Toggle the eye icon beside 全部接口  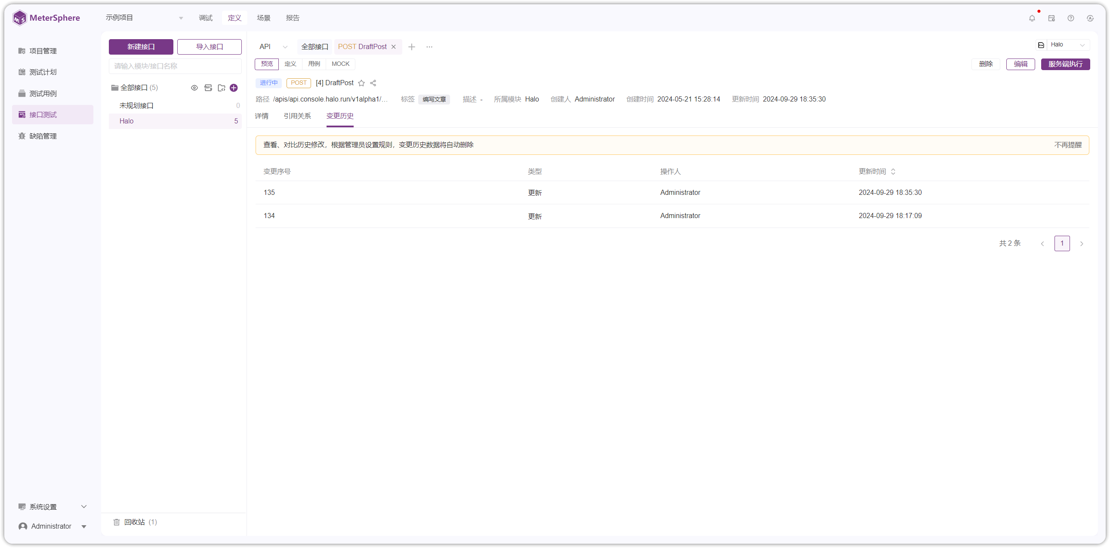pyautogui.click(x=194, y=88)
